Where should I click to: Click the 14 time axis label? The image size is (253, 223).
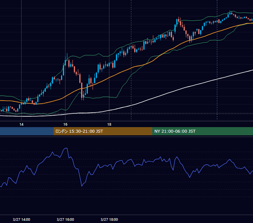(x=21, y=125)
